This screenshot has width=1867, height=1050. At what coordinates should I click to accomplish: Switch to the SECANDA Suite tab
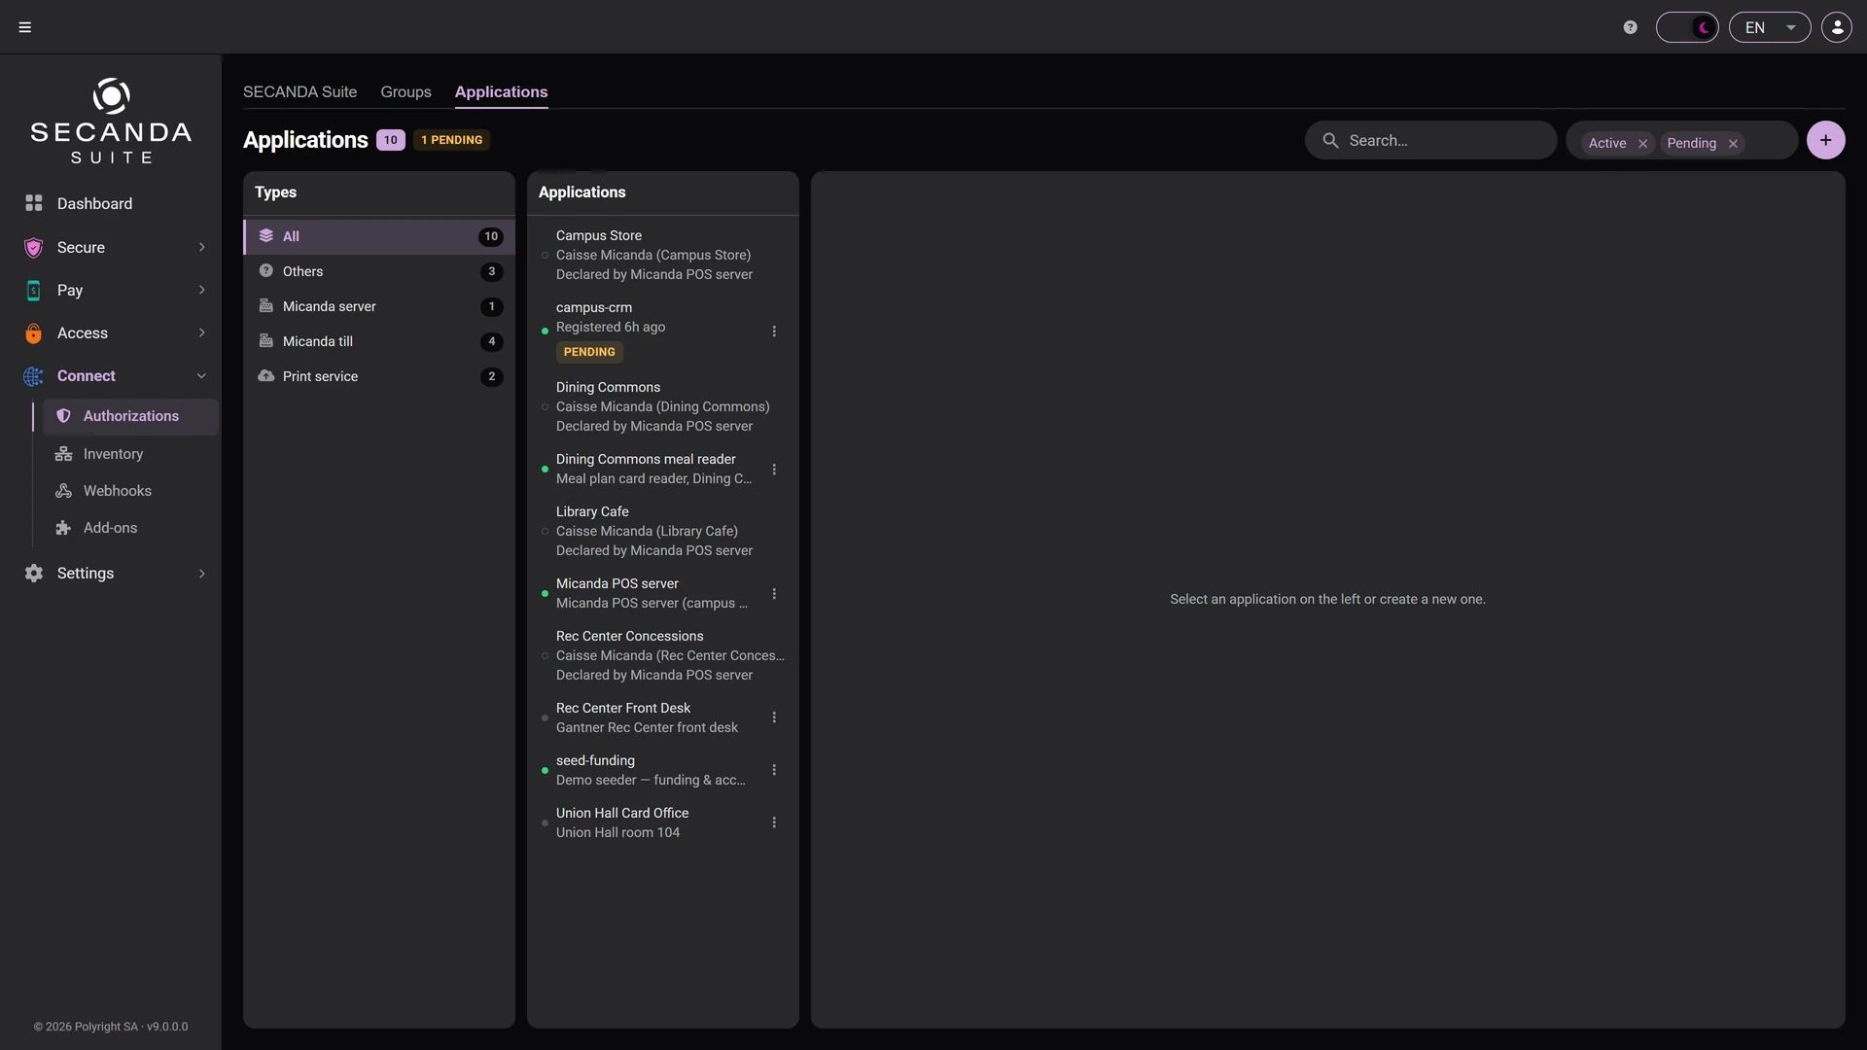pyautogui.click(x=299, y=91)
